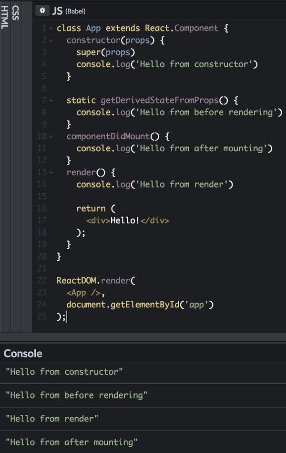Collapse the constructor method fold
This screenshot has height=453, width=286.
(50, 40)
